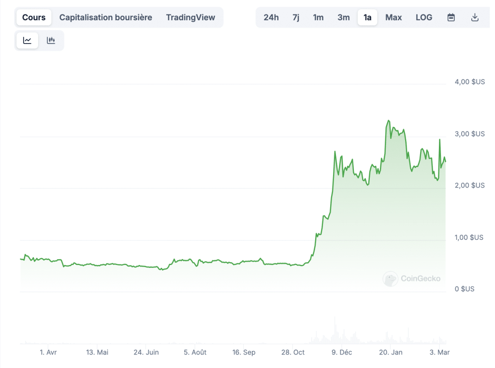Click the 28. Oct date label
The width and height of the screenshot is (495, 368).
click(x=293, y=352)
